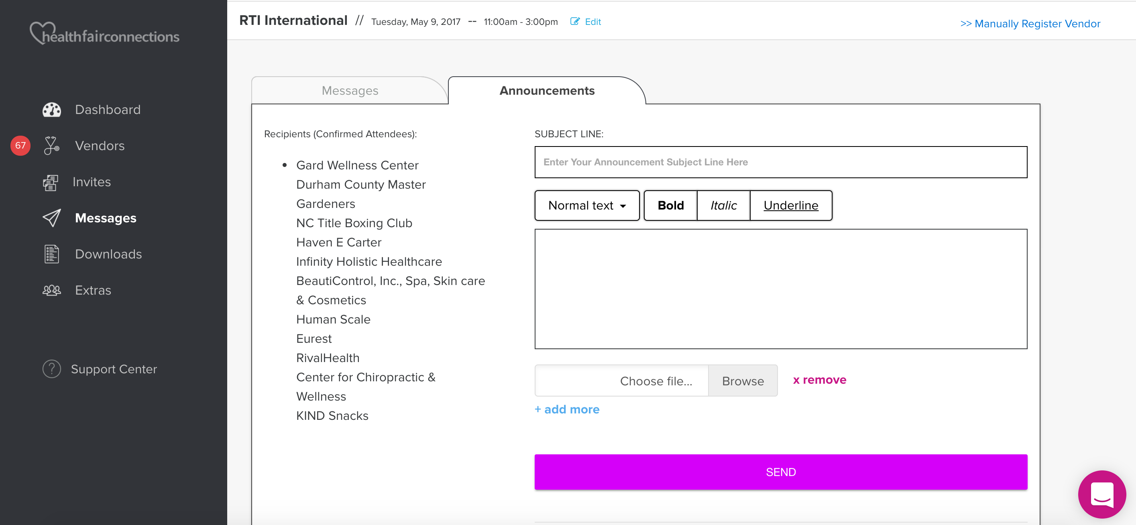Screen dimensions: 1136x525
Task: Click the SEND button
Action: pyautogui.click(x=781, y=472)
